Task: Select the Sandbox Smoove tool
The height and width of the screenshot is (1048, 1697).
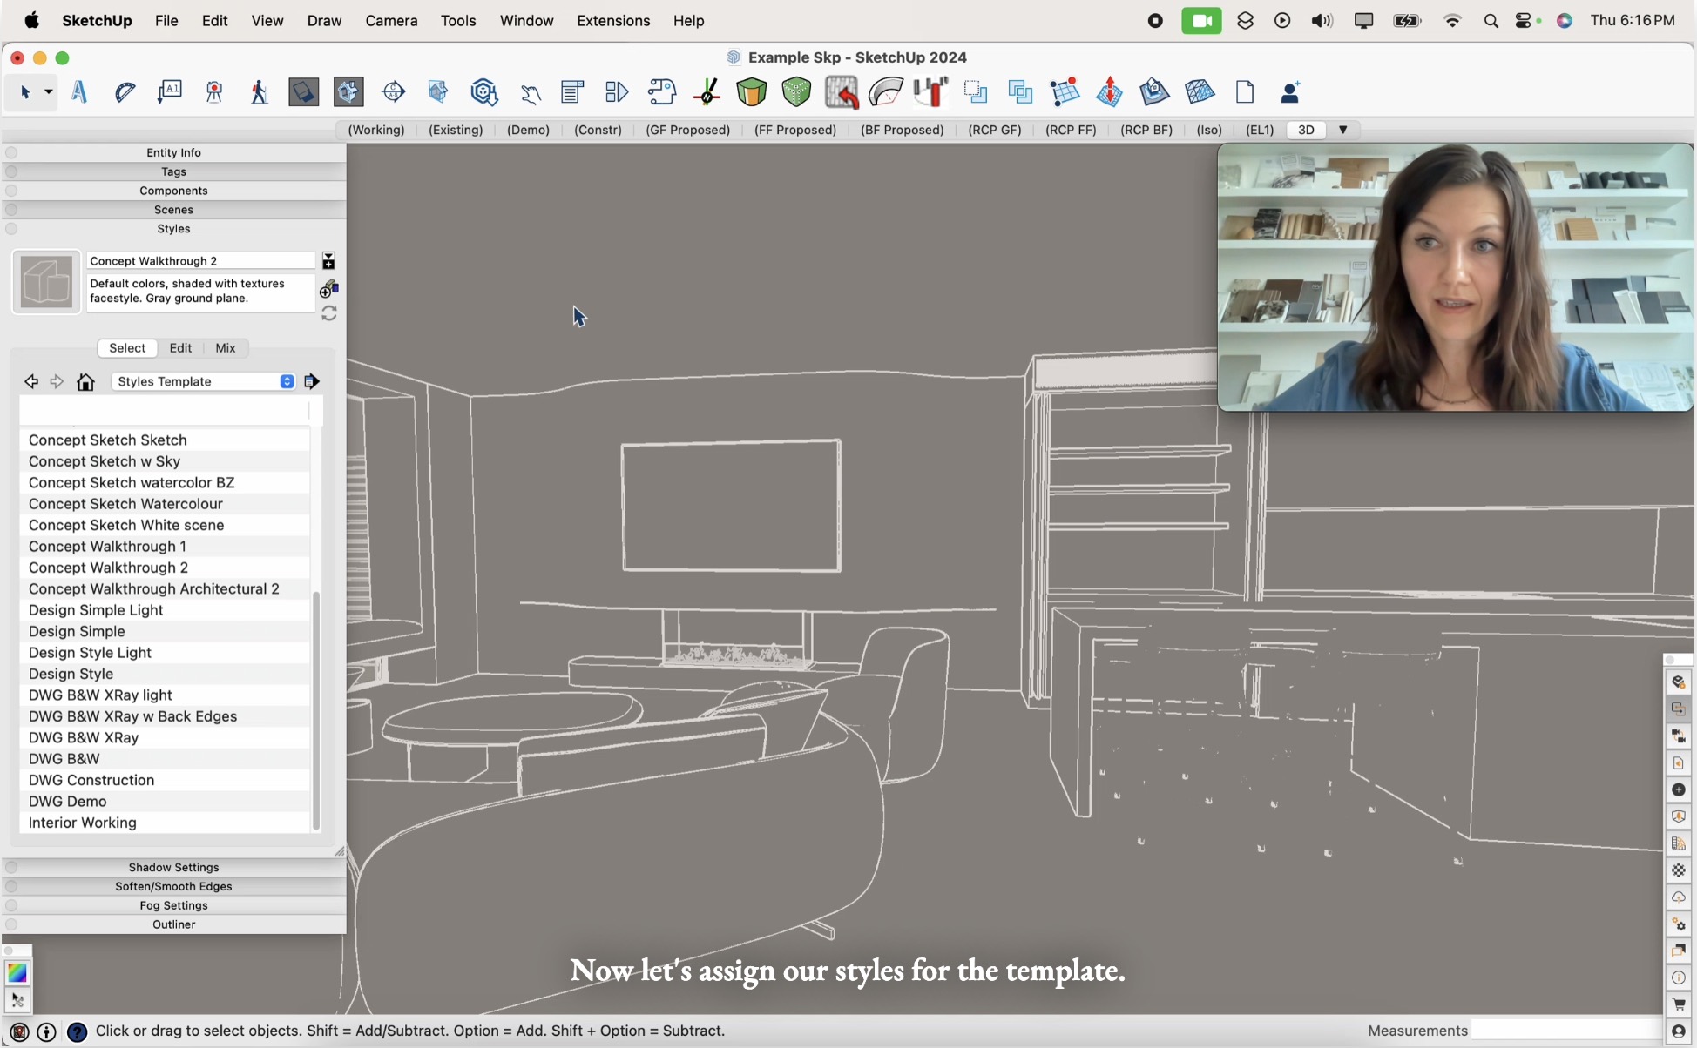Action: pyautogui.click(x=1109, y=92)
